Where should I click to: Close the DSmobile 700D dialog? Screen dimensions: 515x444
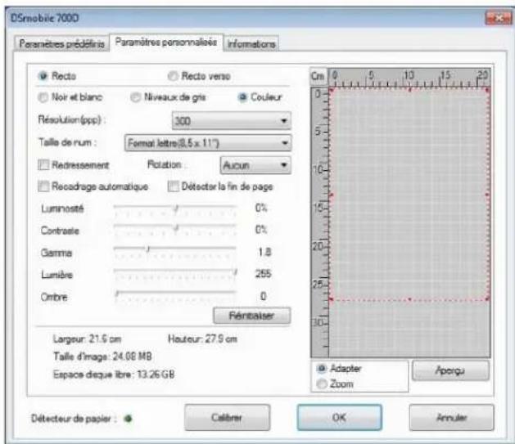[498, 18]
